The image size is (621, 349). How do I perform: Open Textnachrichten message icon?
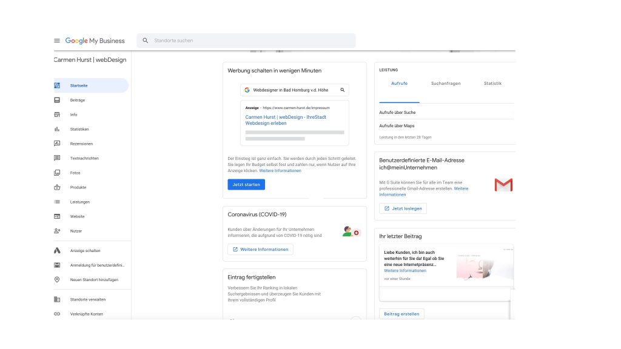pos(57,158)
